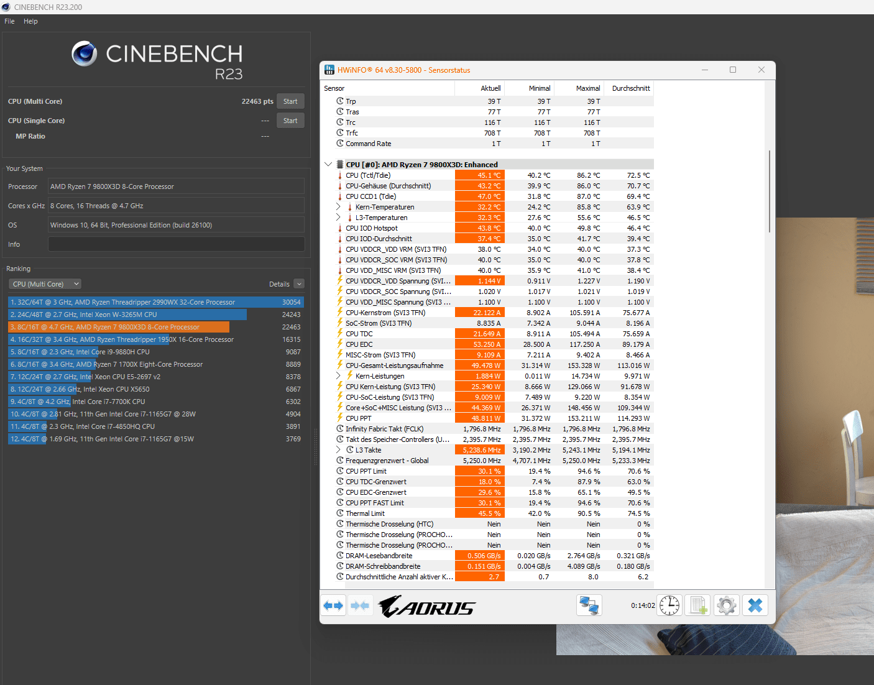
Task: Click the AORUS logo in HWiNFO
Action: [426, 606]
